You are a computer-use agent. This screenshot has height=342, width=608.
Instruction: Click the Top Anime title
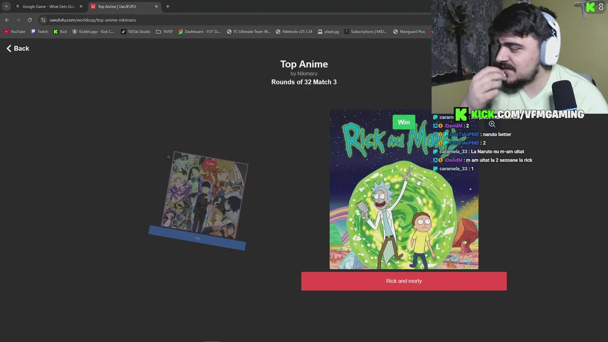(x=304, y=64)
